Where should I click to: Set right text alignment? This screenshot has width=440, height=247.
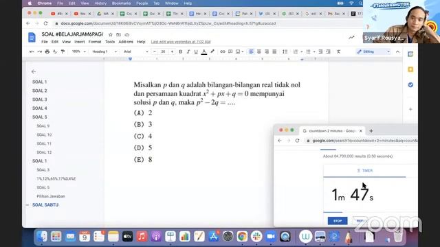click(x=267, y=52)
